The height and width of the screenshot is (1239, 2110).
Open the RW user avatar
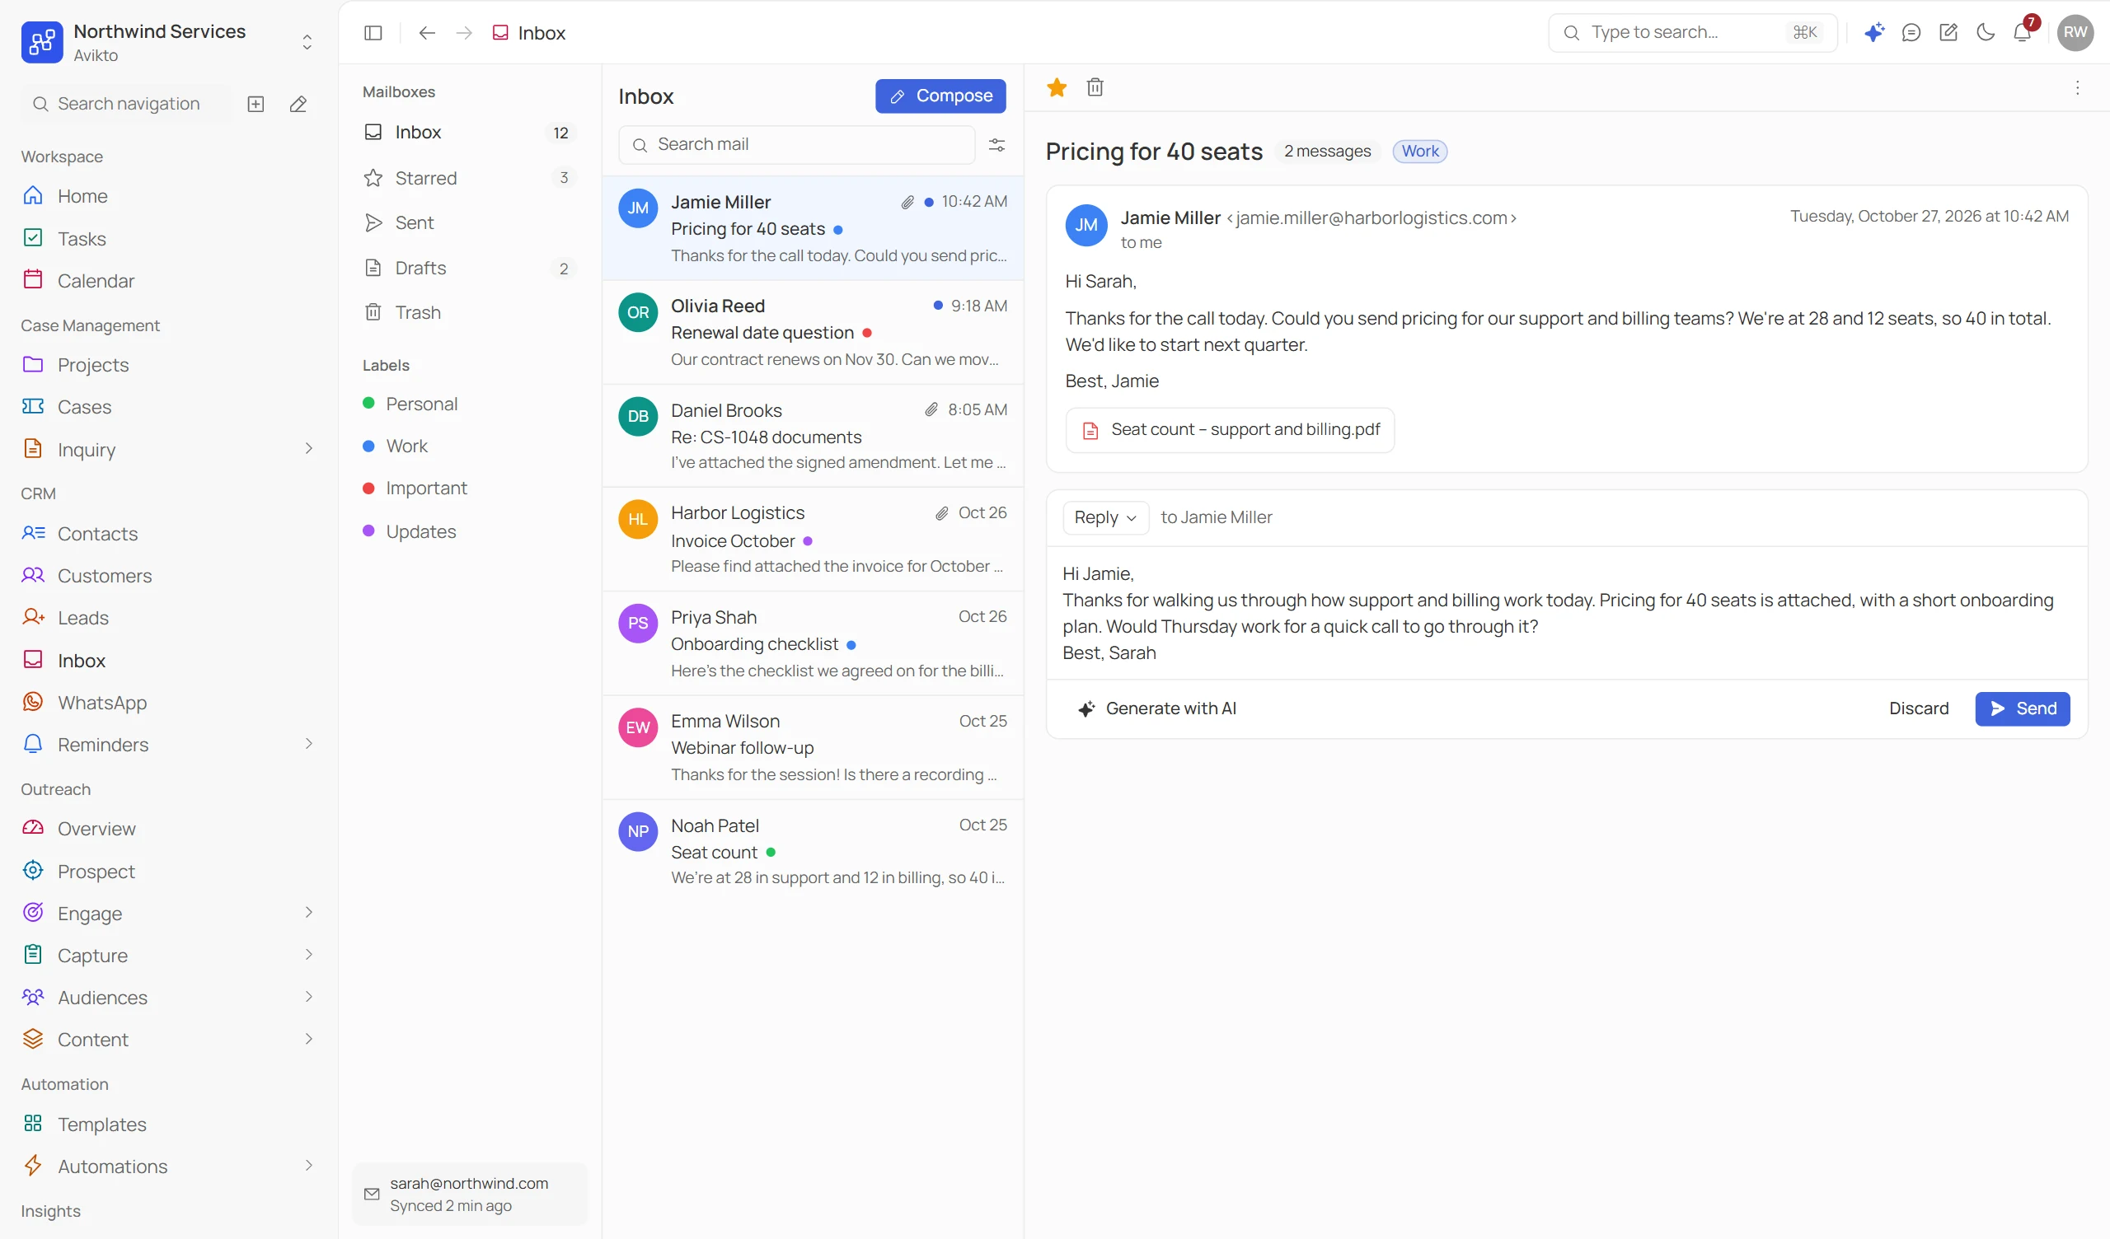point(2075,33)
